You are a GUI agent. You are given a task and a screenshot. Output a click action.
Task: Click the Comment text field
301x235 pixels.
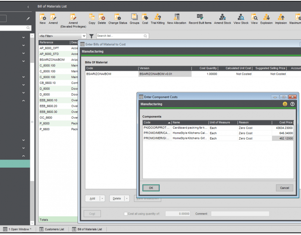pyautogui.click(x=240, y=214)
